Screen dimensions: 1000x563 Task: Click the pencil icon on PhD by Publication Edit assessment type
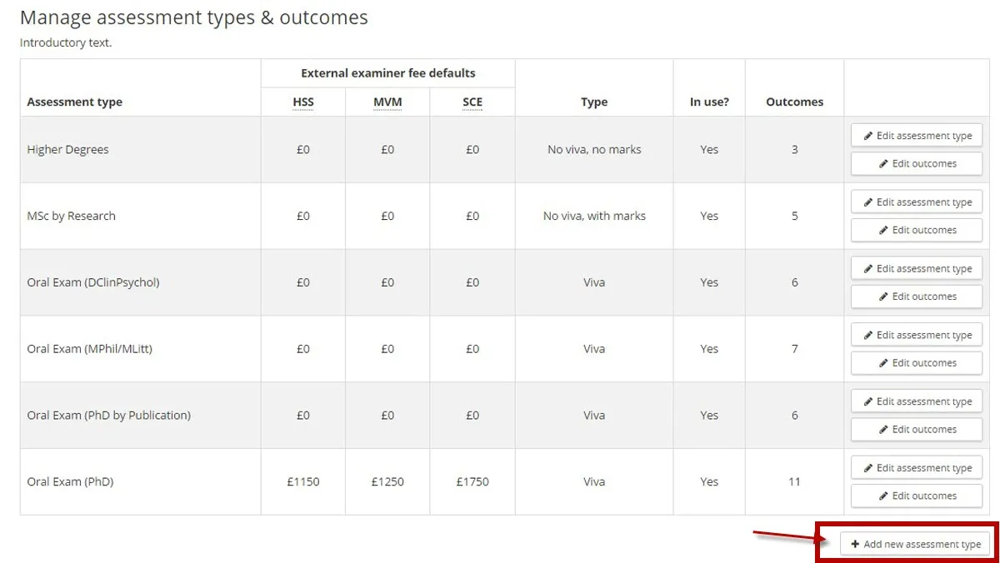pyautogui.click(x=867, y=401)
